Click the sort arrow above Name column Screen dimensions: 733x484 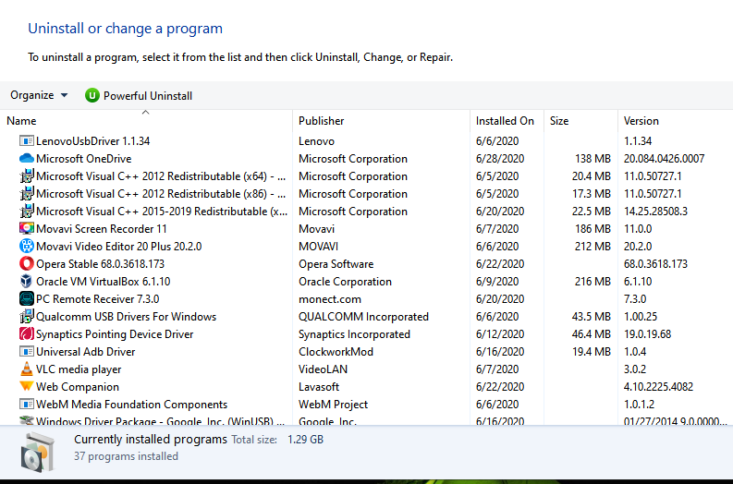point(145,112)
